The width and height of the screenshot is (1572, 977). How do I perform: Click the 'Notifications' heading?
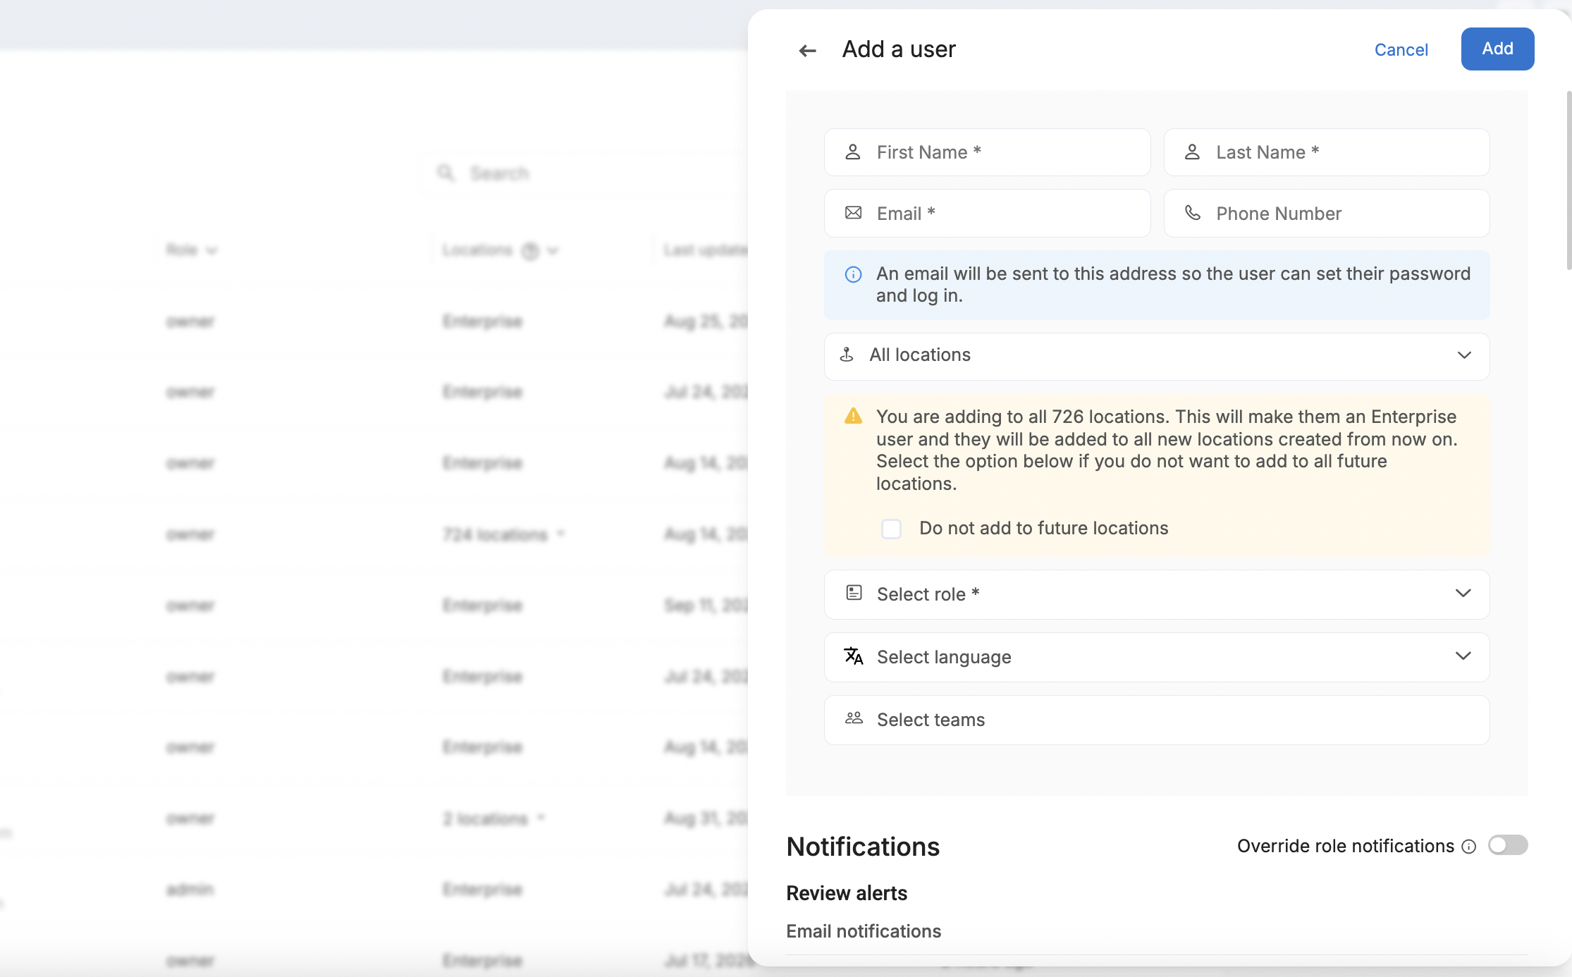pyautogui.click(x=863, y=847)
